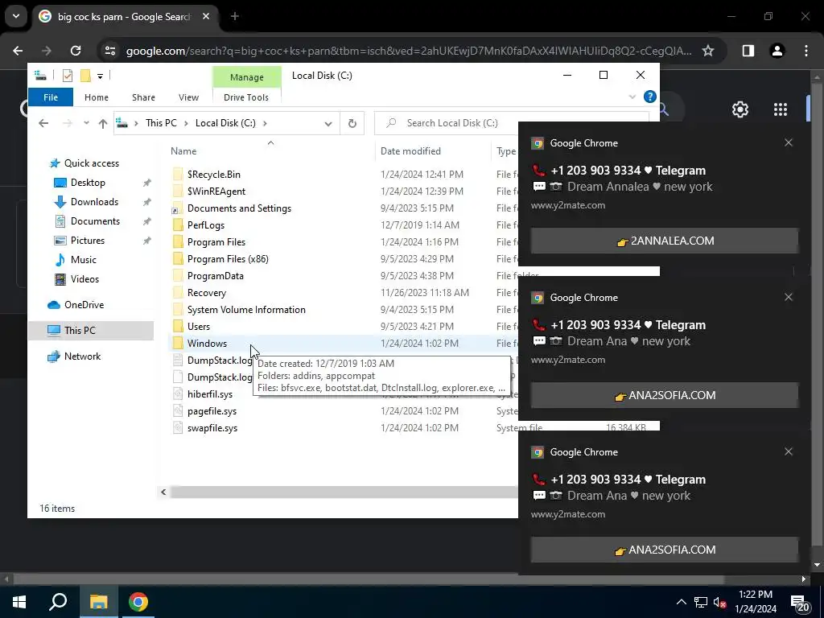Click the muted volume tray icon

(x=719, y=602)
